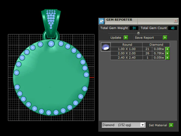
Task: Close the Gem Reporter window
Action: 176,21
